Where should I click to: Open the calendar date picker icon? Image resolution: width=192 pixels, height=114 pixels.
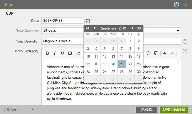pyautogui.click(x=87, y=21)
